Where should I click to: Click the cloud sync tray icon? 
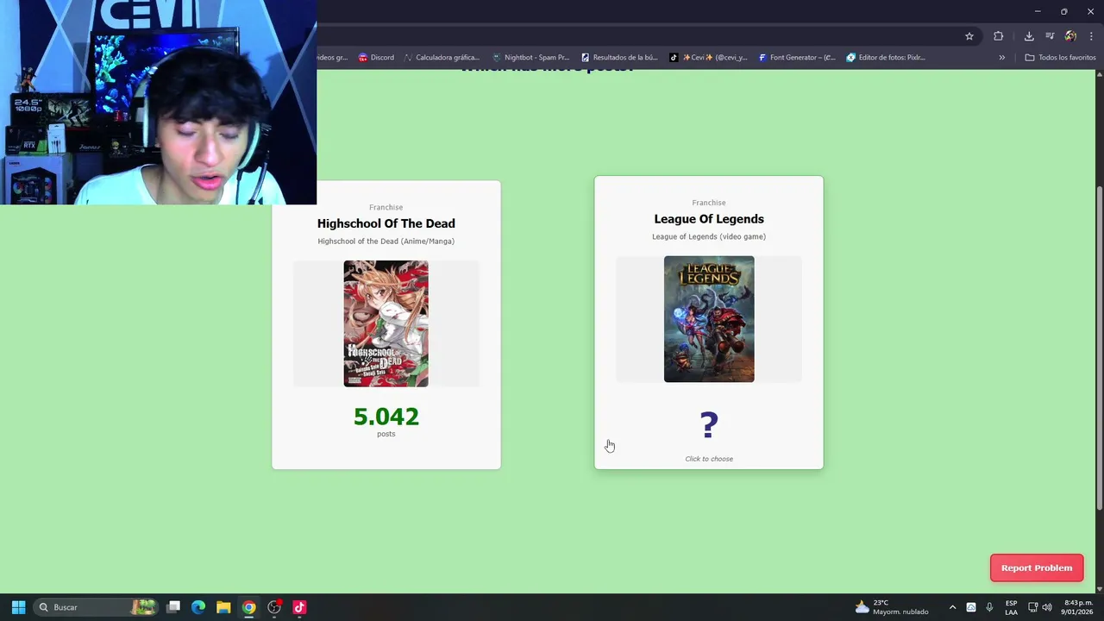click(x=971, y=607)
